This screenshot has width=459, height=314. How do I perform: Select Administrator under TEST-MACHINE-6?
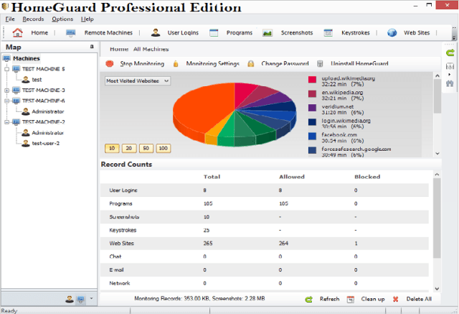[x=48, y=111]
